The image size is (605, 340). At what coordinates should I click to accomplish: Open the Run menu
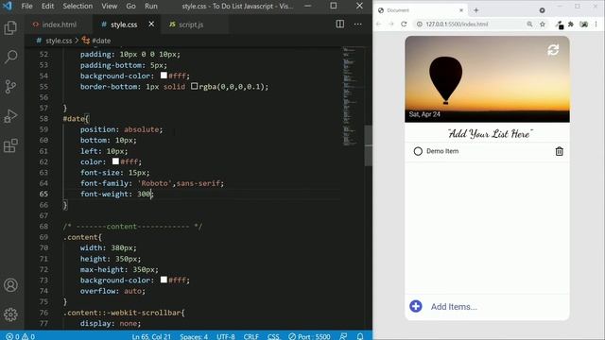coord(151,7)
